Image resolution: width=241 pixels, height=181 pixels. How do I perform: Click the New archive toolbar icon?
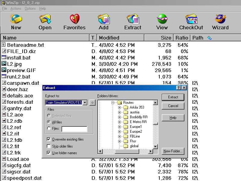[16, 19]
